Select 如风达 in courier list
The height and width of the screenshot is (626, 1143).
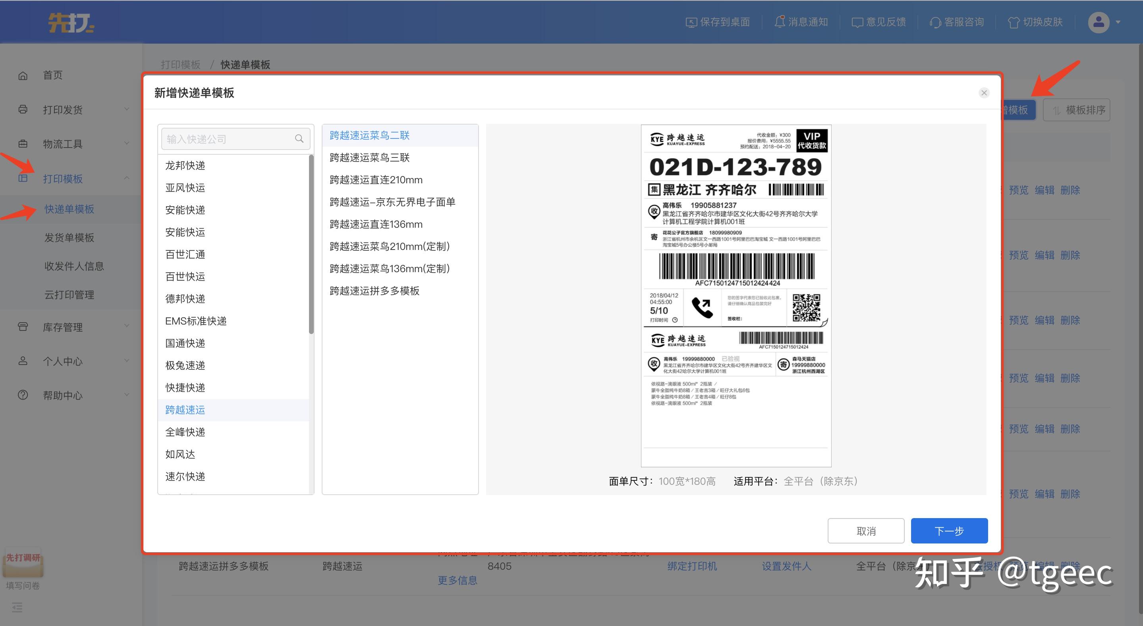pos(234,454)
